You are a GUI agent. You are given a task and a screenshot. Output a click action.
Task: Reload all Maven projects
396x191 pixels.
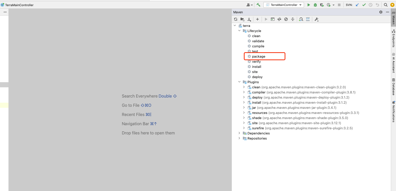pos(236,19)
